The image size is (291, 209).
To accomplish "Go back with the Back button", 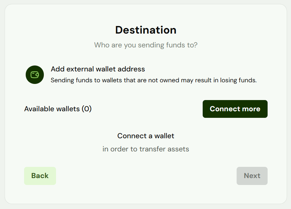I will click(x=40, y=176).
